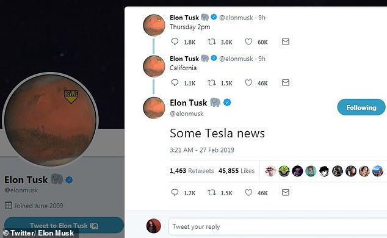This screenshot has height=238, width=387.
Task: Open the tweet timestamp 3:21 AM - 27 Feb 2019
Action: click(x=202, y=150)
